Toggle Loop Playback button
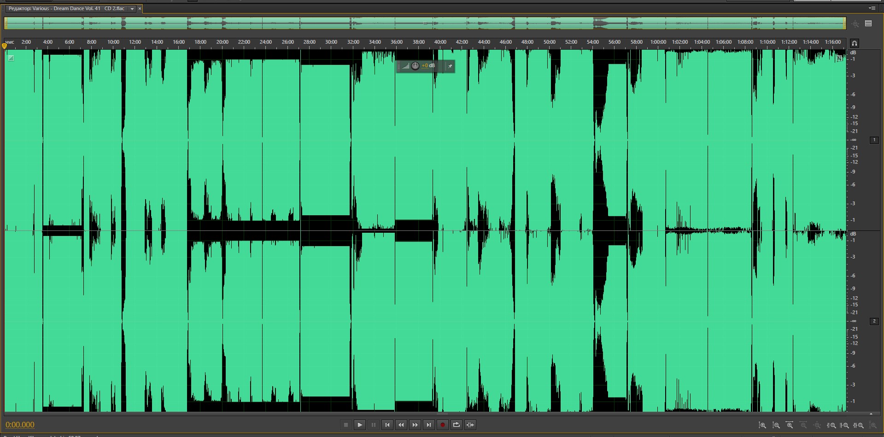The width and height of the screenshot is (884, 437). pyautogui.click(x=457, y=425)
